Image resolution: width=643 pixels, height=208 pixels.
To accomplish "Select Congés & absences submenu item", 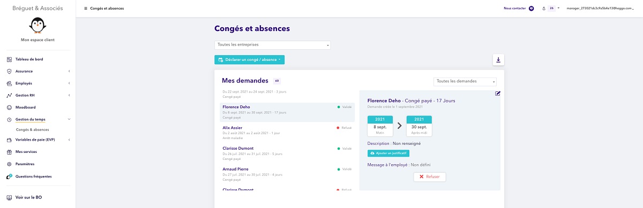I will [33, 129].
